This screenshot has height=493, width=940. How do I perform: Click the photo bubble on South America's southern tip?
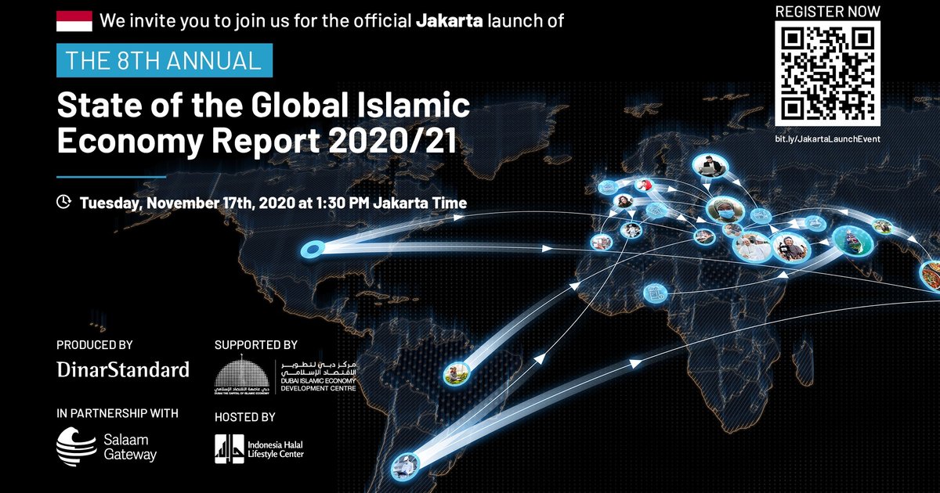405,465
